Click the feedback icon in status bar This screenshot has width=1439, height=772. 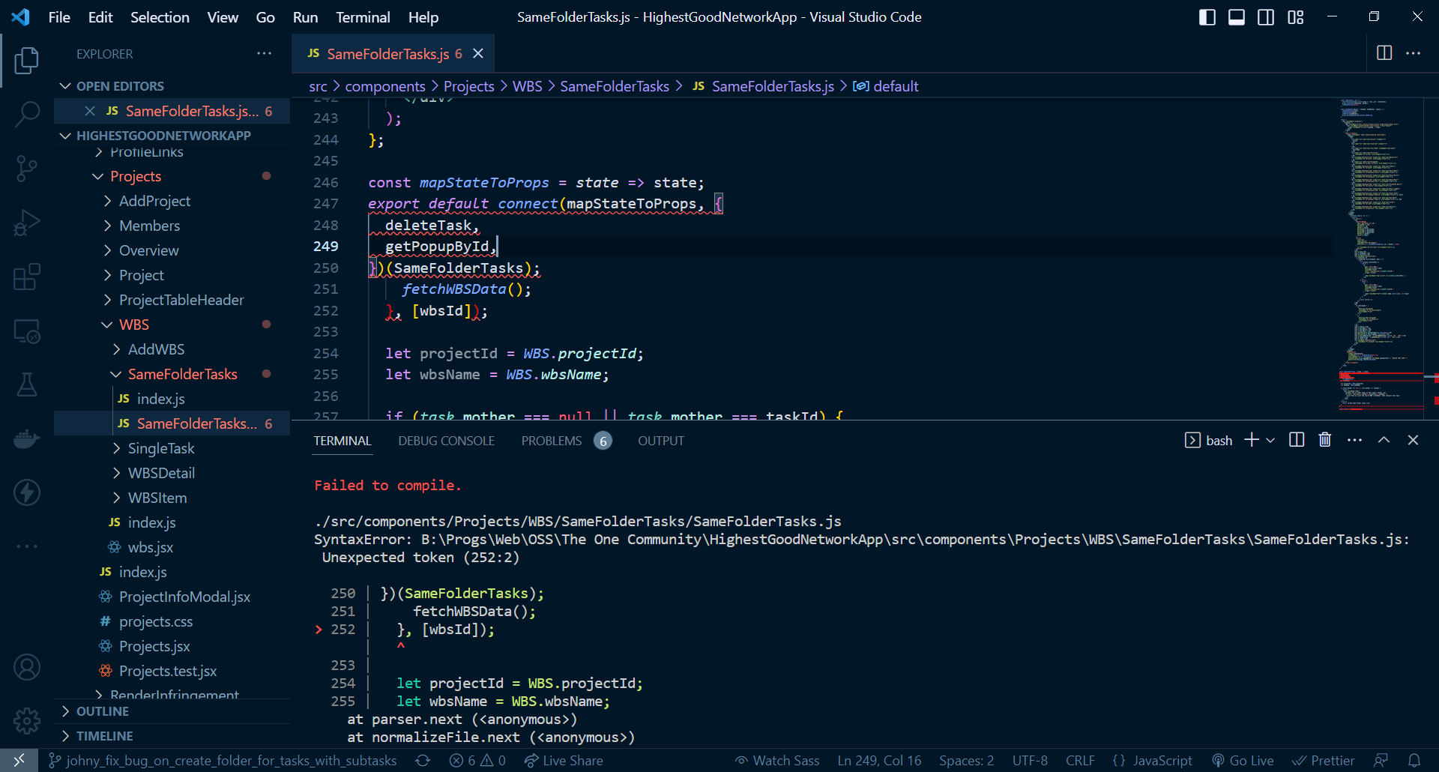(1381, 761)
